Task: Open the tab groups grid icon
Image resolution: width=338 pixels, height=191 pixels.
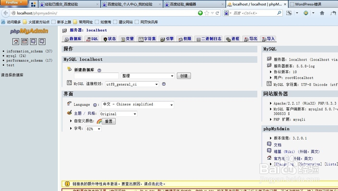Action: tap(33, 4)
